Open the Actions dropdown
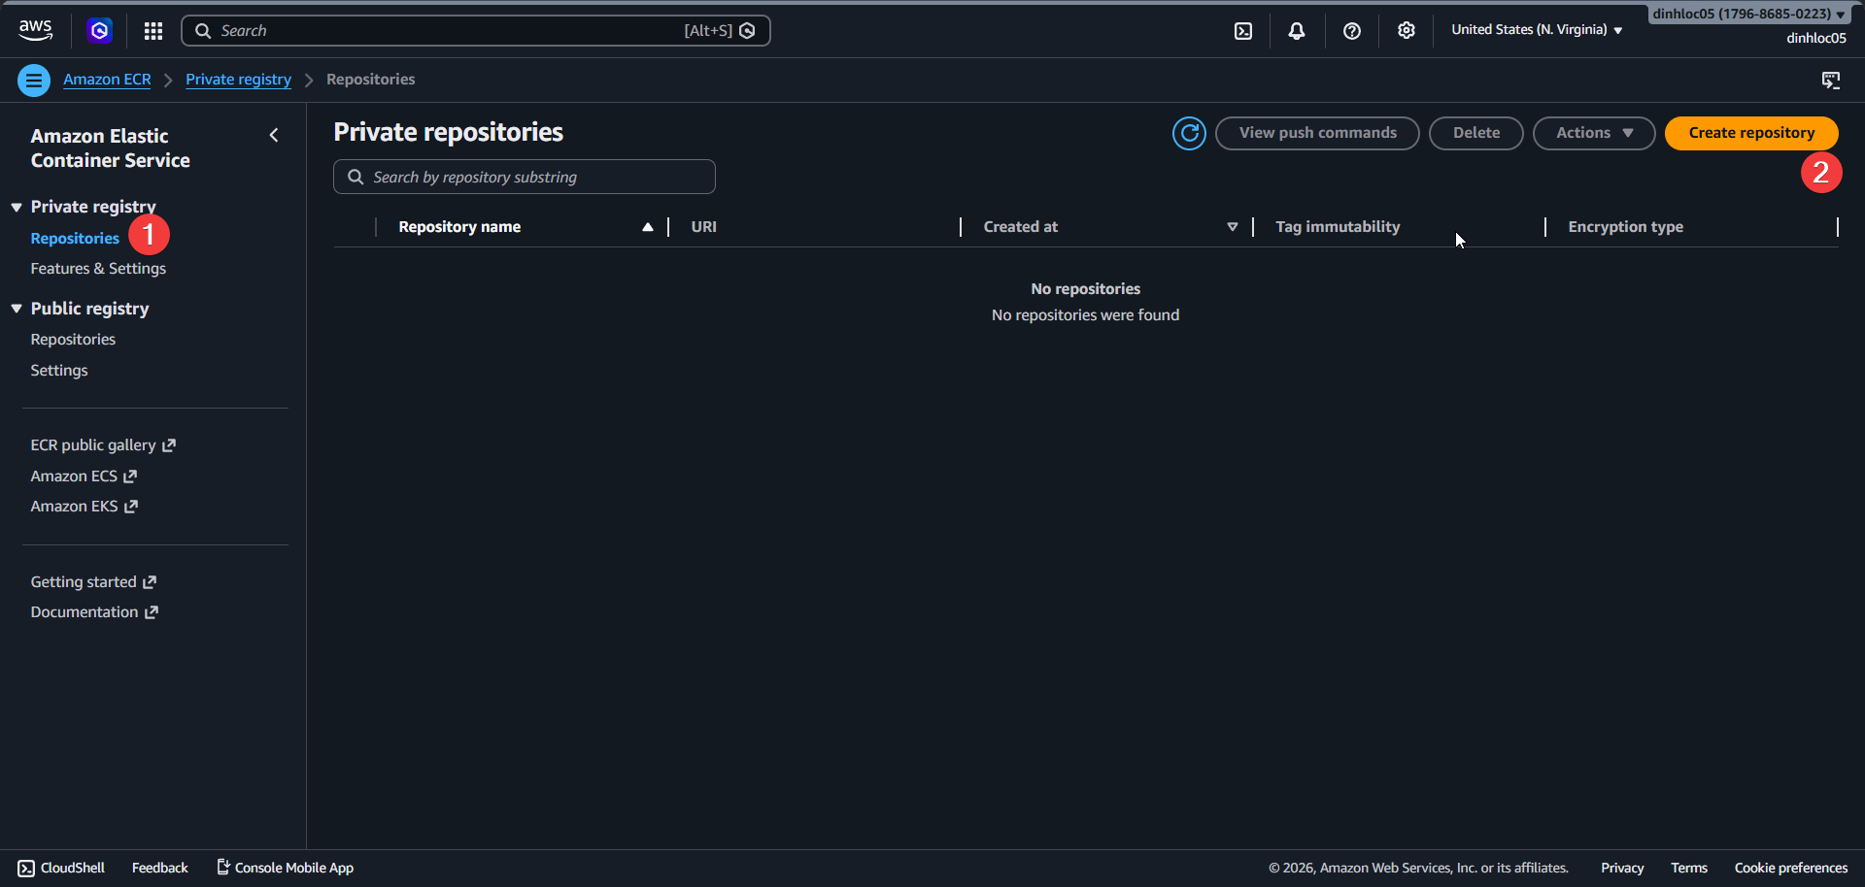 click(x=1593, y=133)
